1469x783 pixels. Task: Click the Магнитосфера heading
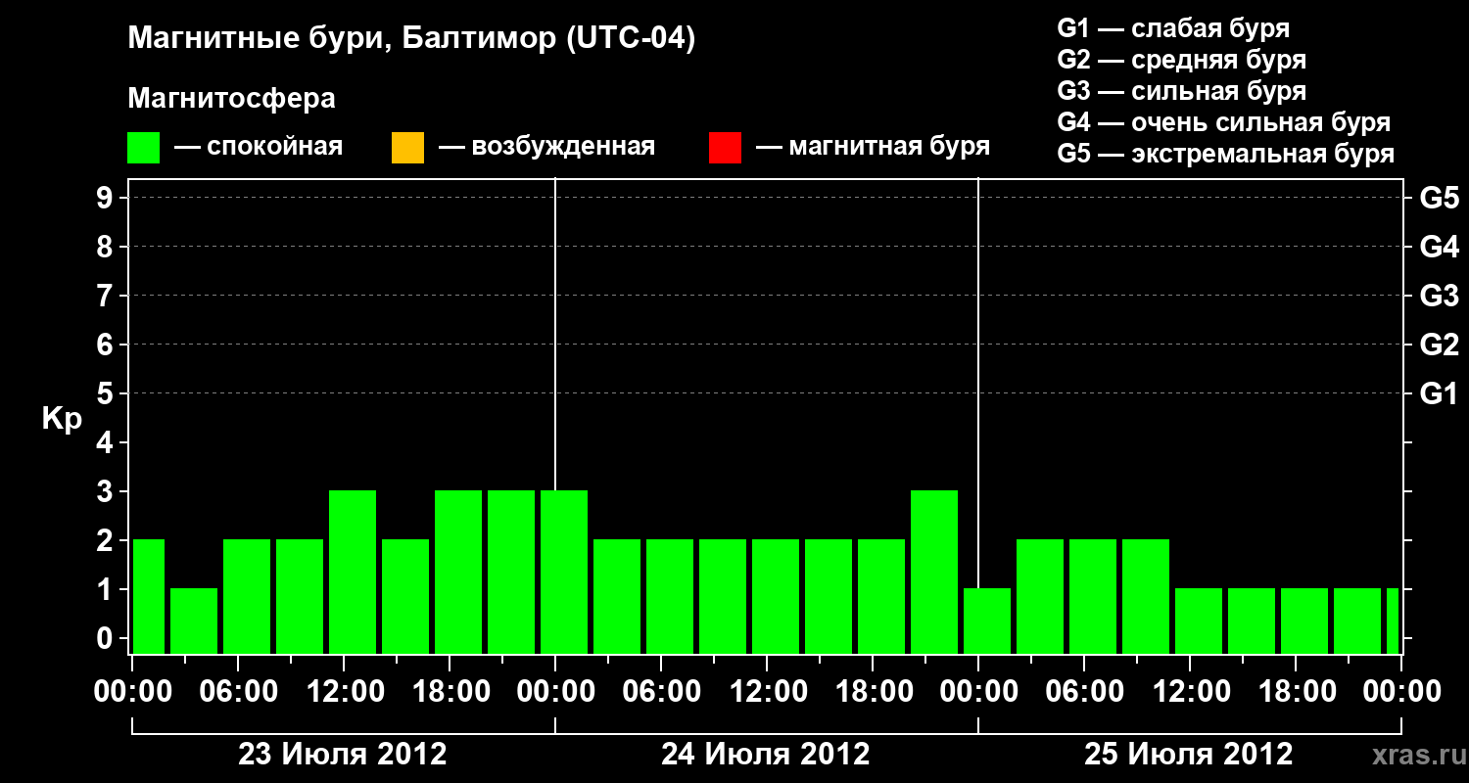[x=232, y=99]
